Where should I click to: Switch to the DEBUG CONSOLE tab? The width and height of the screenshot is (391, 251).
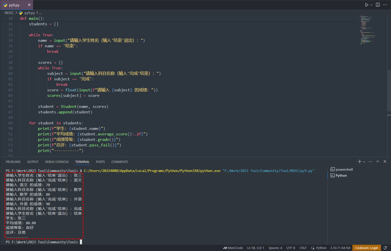click(57, 162)
